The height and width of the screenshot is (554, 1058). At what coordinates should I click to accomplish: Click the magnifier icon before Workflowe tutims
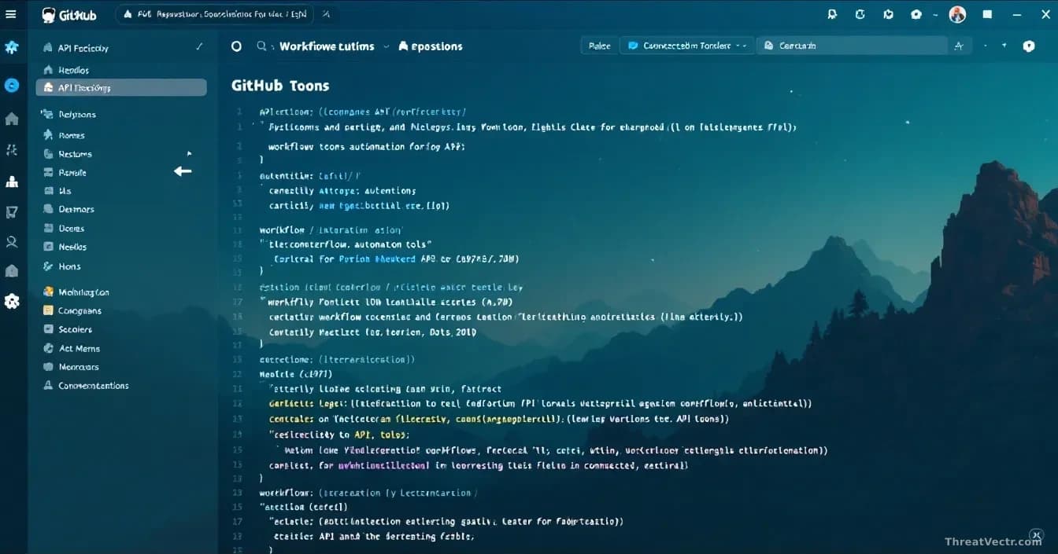(x=262, y=46)
